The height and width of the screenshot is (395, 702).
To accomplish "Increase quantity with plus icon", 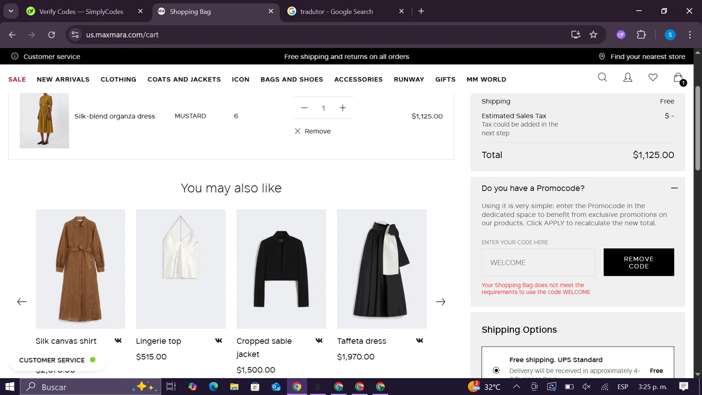I will (343, 108).
